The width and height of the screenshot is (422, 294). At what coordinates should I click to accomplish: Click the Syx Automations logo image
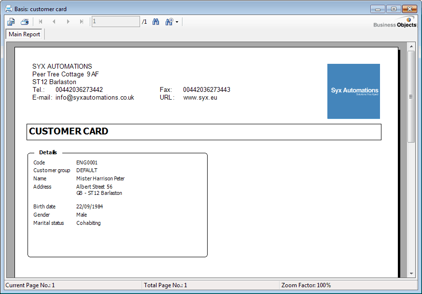pyautogui.click(x=353, y=91)
